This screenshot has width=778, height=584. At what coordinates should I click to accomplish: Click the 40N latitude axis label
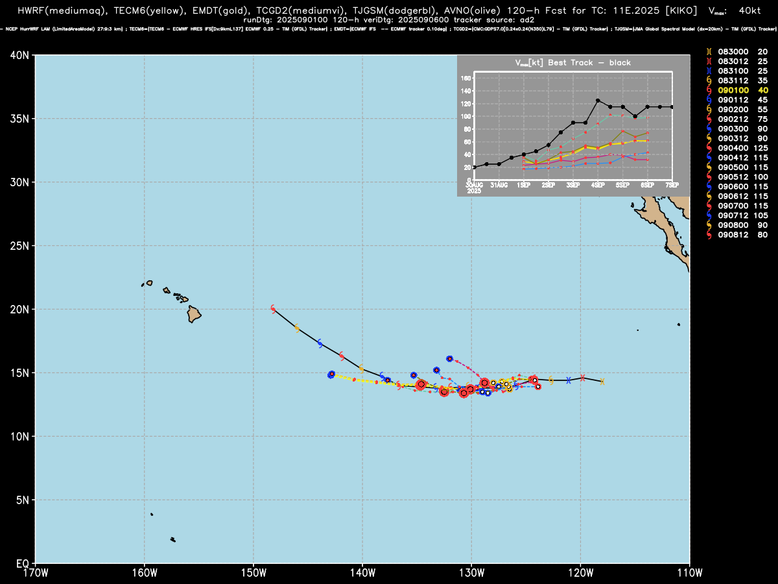pyautogui.click(x=18, y=56)
